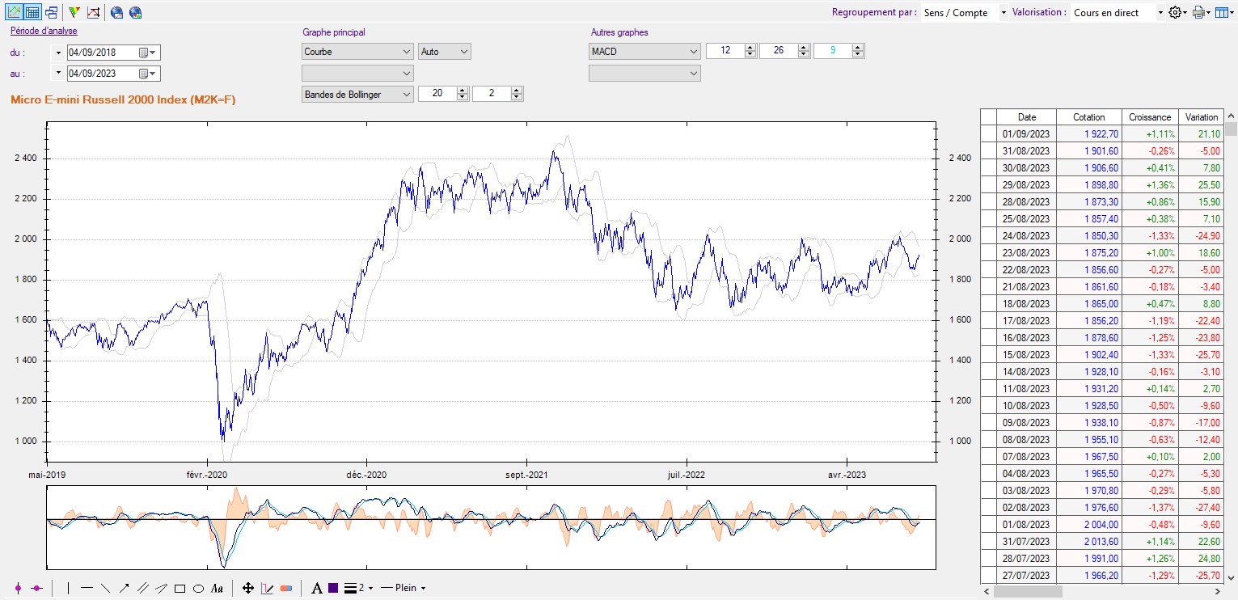The image size is (1238, 600).
Task: Open the Bandes de Bollinger dropdown
Action: pyautogui.click(x=406, y=94)
